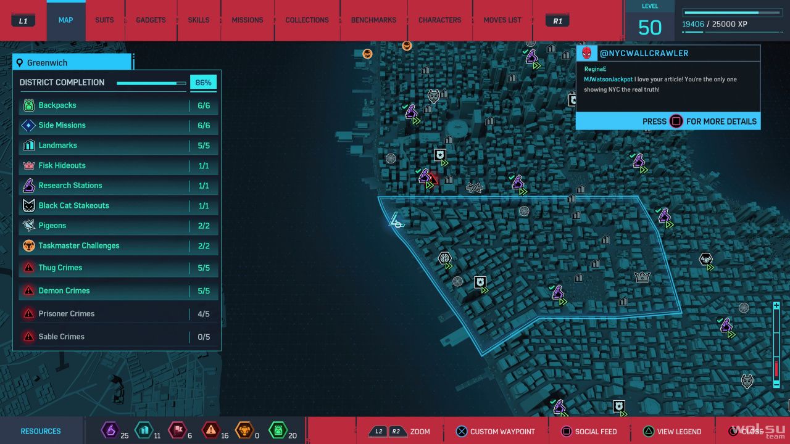Screen dimensions: 790x444
Task: Click the Fisk Hideouts crown icon in list
Action: 28,165
